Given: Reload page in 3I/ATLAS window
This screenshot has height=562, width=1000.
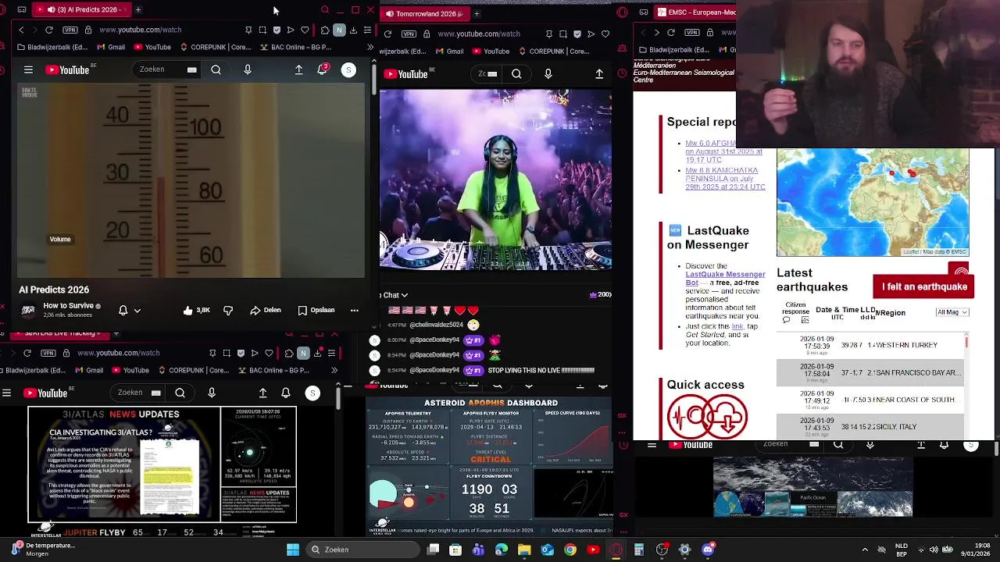Looking at the screenshot, I should pos(27,353).
